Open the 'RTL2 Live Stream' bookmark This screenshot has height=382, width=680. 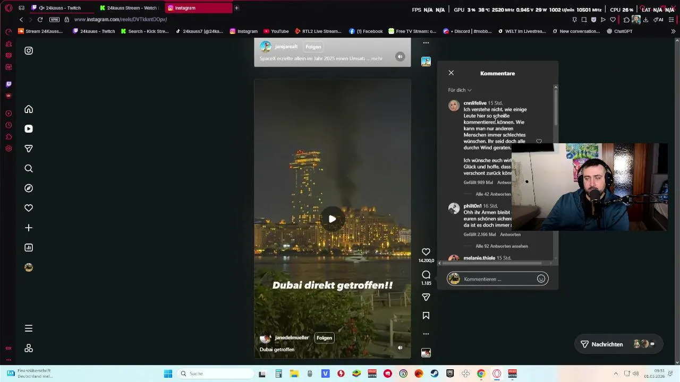click(318, 31)
